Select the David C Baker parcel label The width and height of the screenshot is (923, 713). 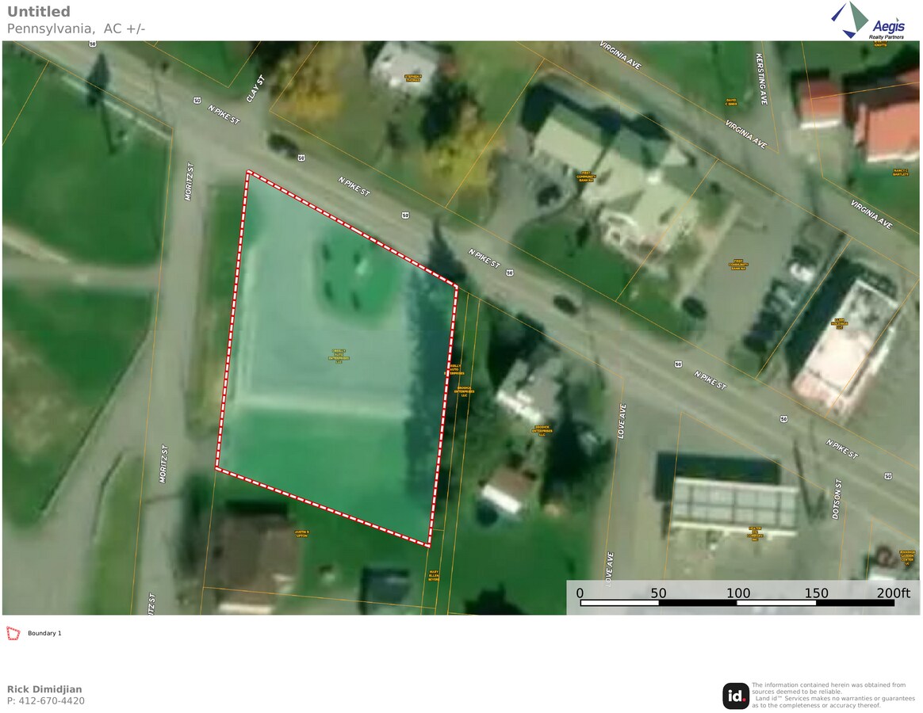(x=731, y=102)
